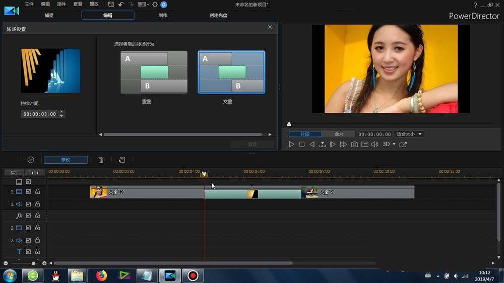Open the 适合大小 zoom dropdown
Screen dimensions: 504x283
point(409,134)
